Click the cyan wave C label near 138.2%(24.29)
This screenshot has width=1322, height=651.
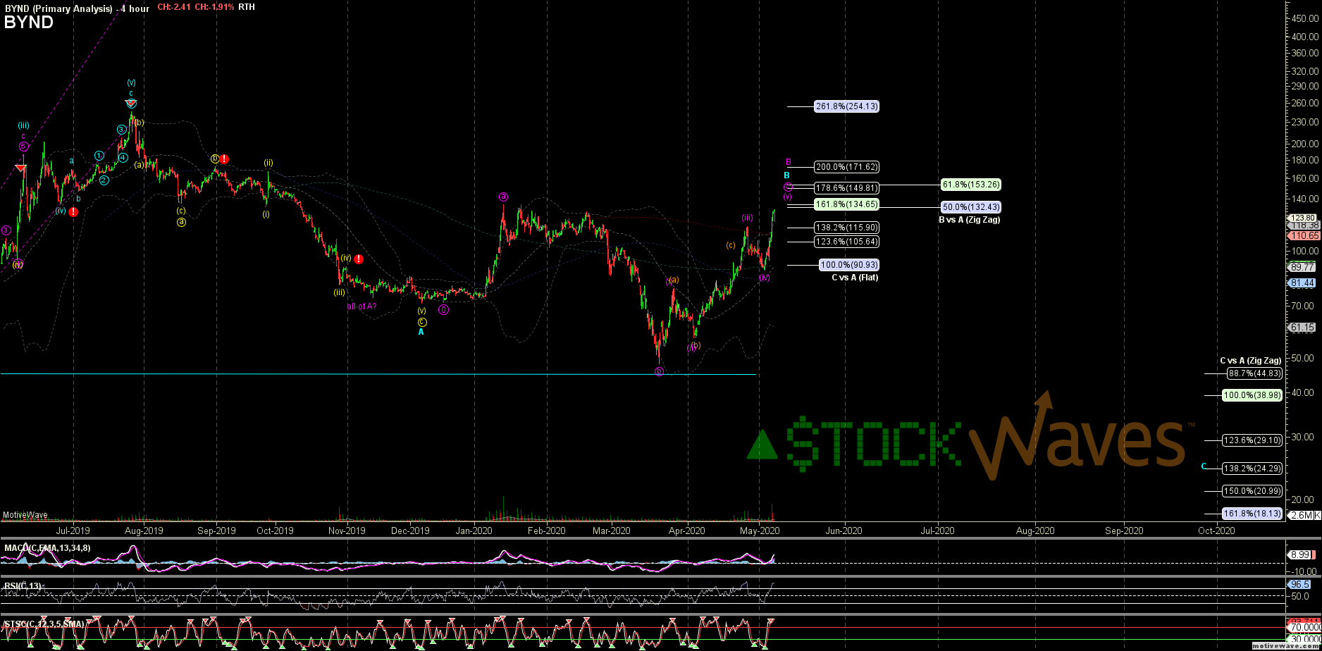[x=1205, y=467]
